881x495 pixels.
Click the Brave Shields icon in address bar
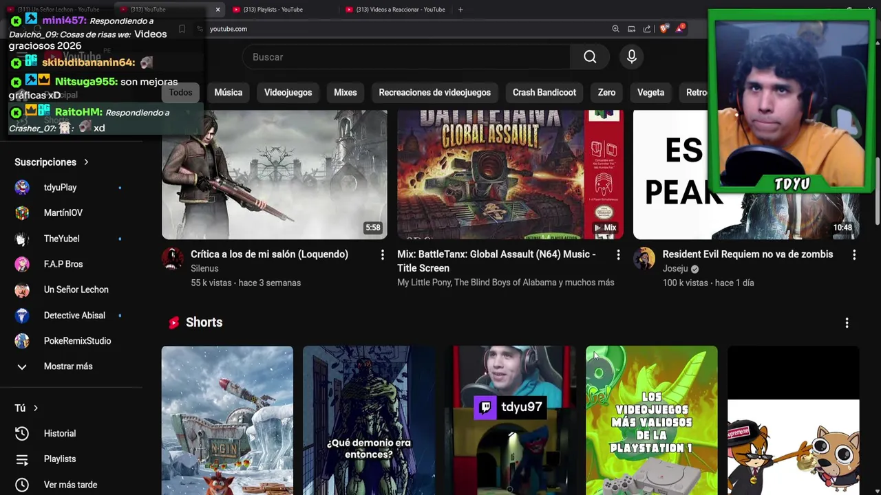coord(664,29)
